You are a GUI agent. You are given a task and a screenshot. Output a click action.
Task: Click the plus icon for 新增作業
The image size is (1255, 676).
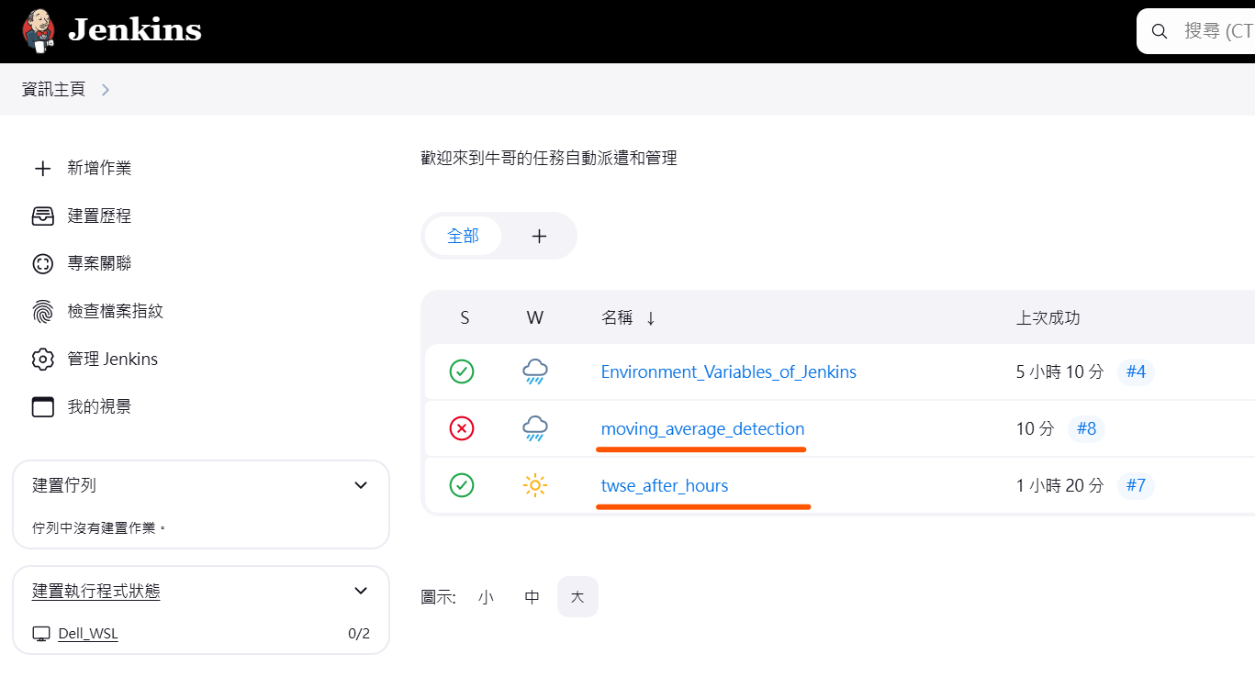point(42,168)
